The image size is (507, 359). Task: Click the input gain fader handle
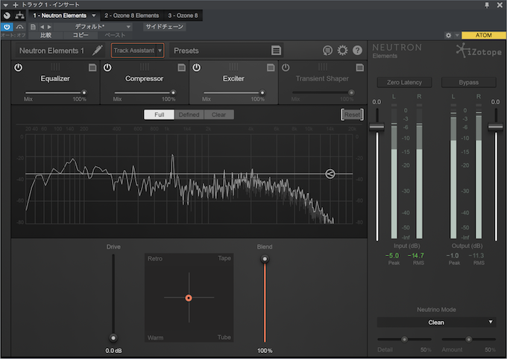click(377, 127)
